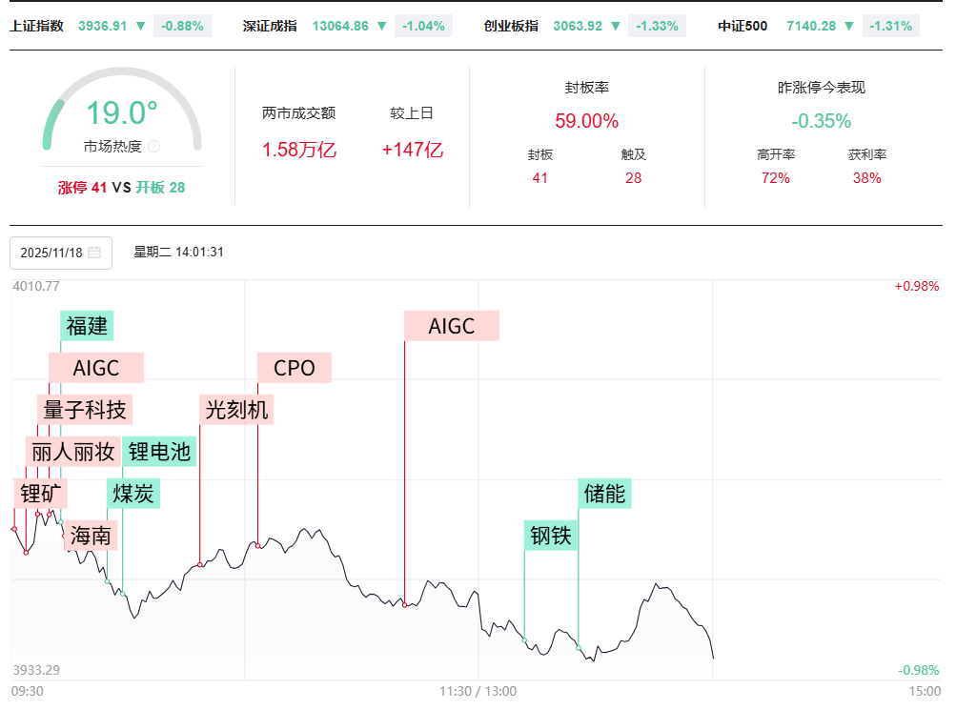Select the 钢铁 sector marker label
The width and height of the screenshot is (956, 710).
(x=550, y=536)
